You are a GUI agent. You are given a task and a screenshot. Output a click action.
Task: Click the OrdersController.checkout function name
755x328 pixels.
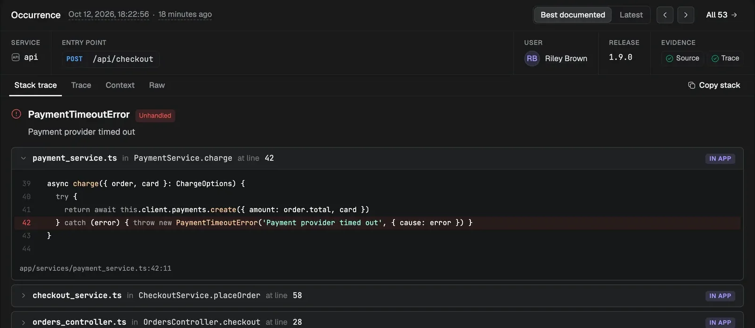pyautogui.click(x=202, y=322)
